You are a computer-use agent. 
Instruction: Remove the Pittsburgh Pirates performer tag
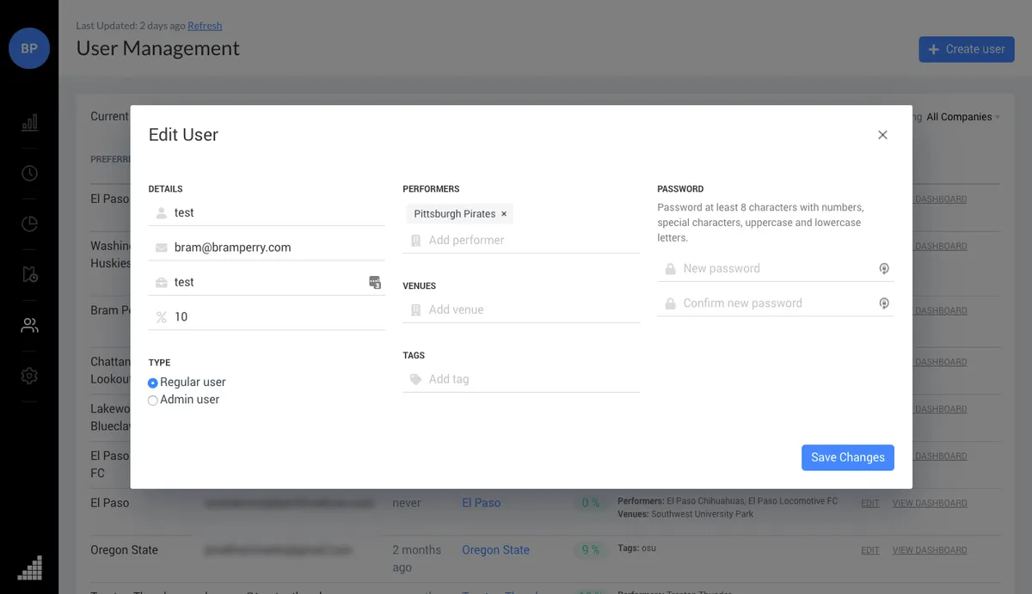pyautogui.click(x=503, y=213)
